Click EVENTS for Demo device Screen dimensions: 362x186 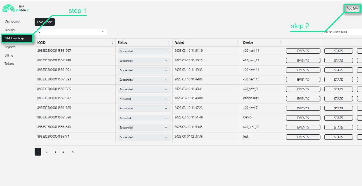(303, 118)
